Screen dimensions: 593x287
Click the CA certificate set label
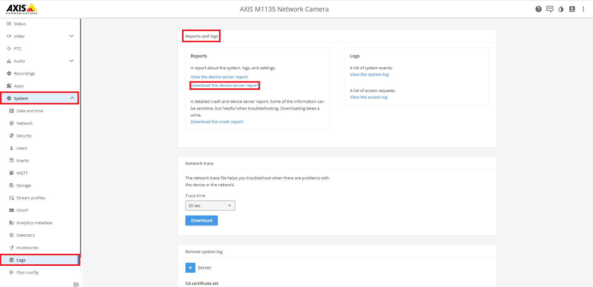click(x=202, y=283)
